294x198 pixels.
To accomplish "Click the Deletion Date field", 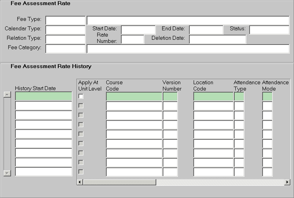I will click(x=217, y=39).
